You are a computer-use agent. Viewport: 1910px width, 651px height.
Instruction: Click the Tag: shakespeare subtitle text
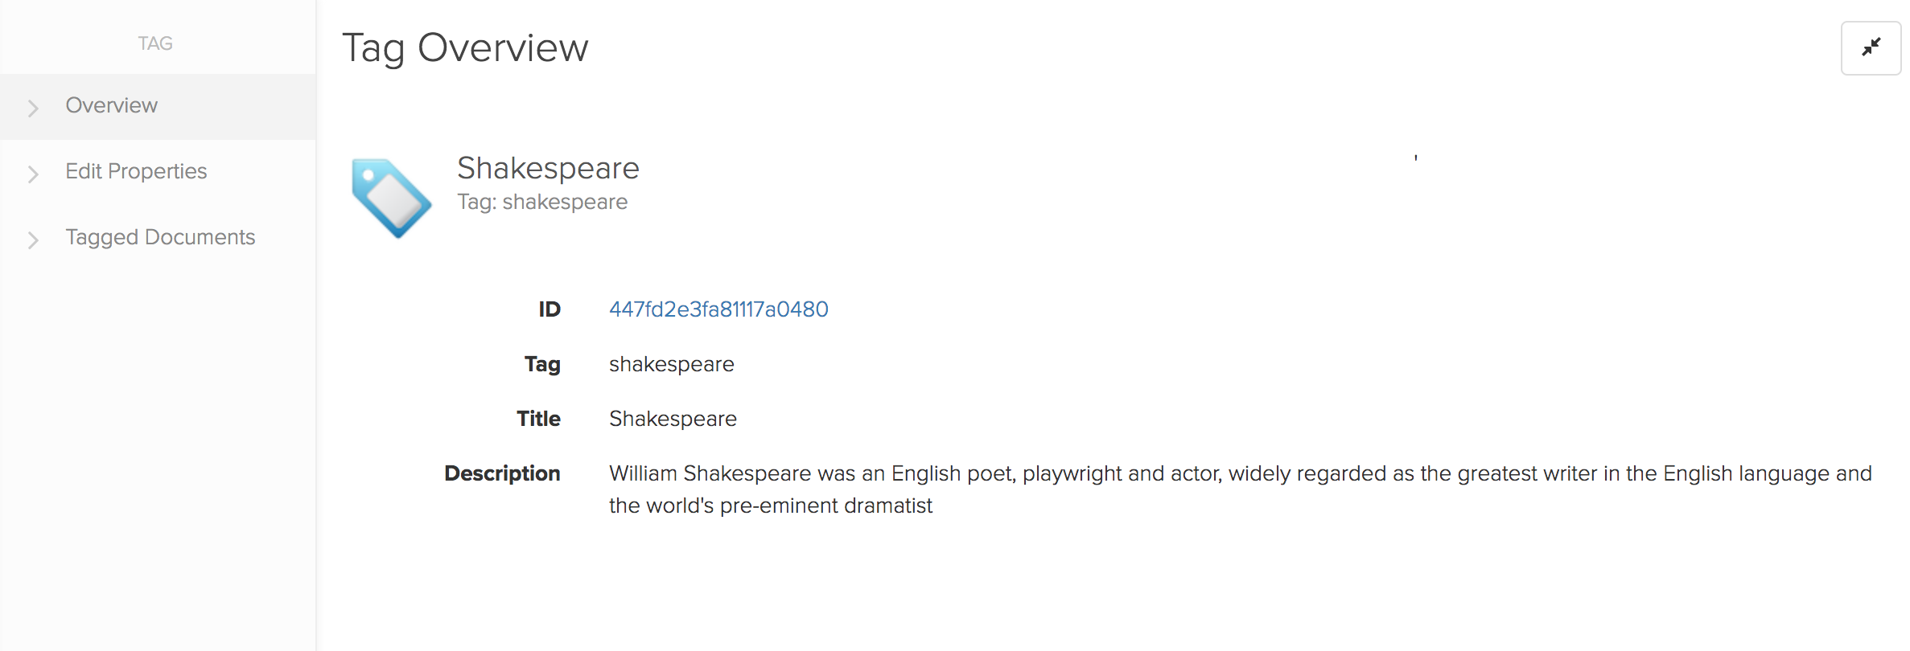tap(541, 202)
